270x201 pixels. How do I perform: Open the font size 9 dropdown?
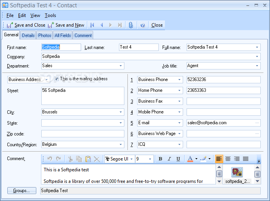tap(150, 159)
